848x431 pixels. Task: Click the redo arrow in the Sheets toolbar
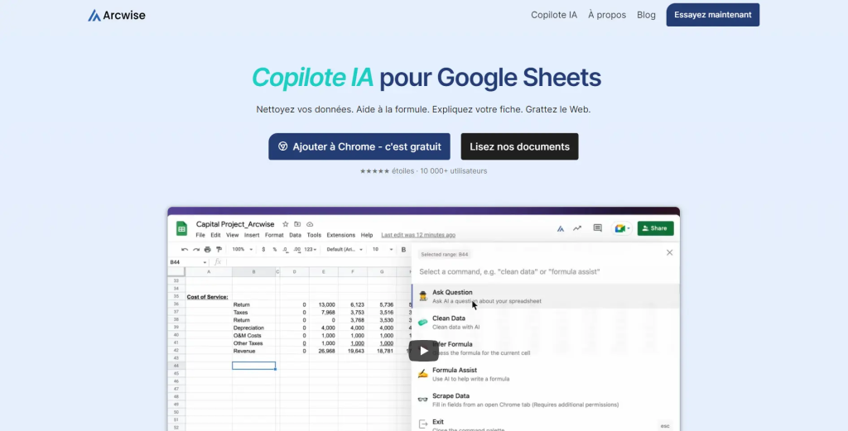point(195,250)
